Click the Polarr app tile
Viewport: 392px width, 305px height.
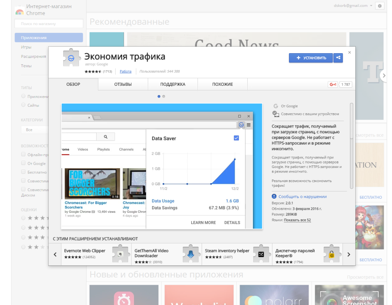274,295
